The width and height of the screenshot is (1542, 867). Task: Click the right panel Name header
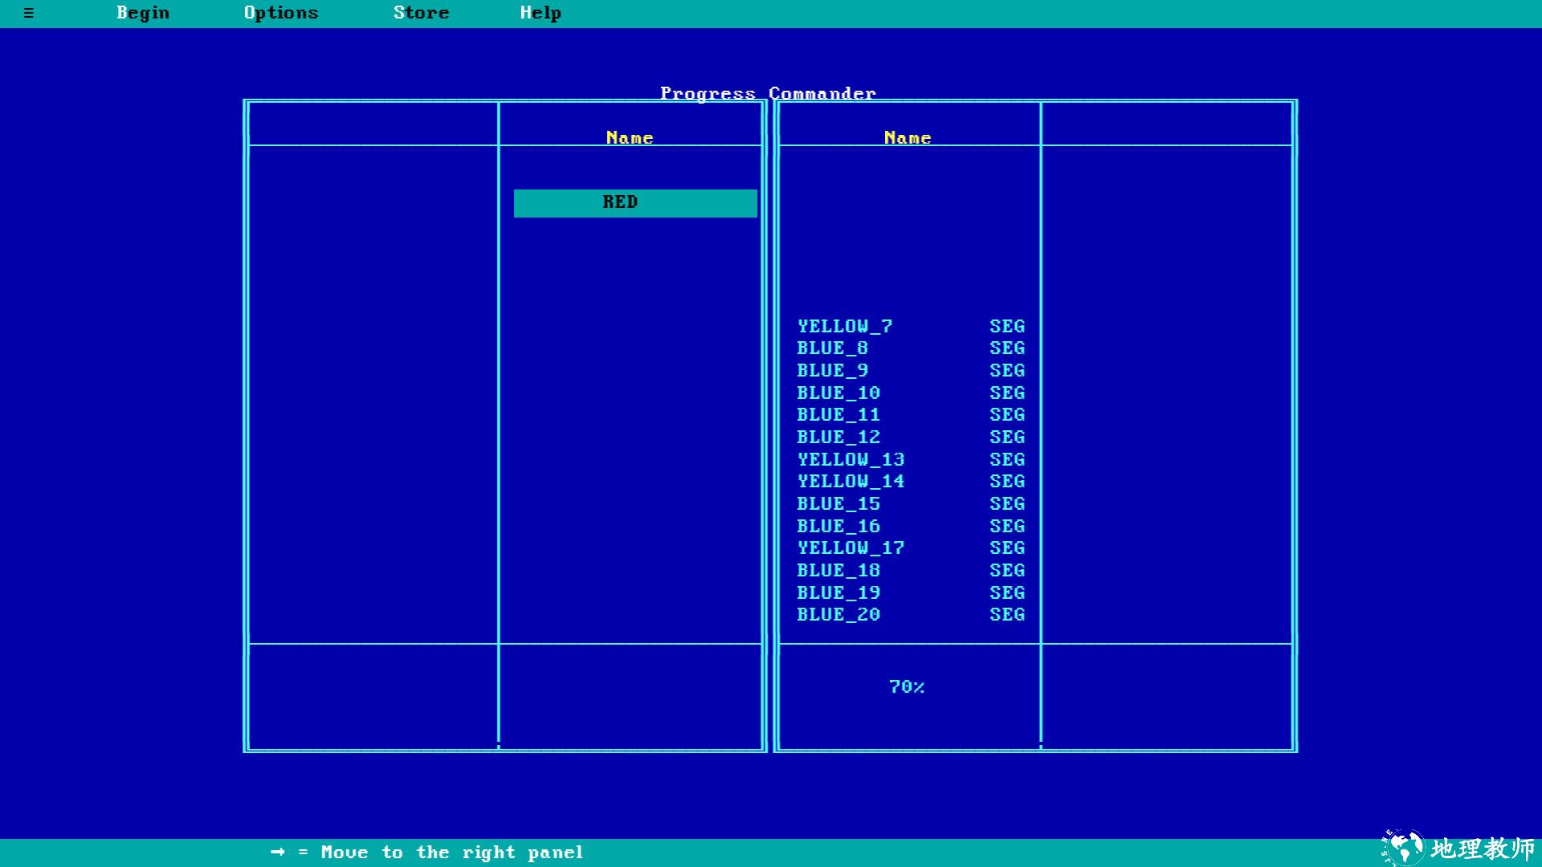908,138
